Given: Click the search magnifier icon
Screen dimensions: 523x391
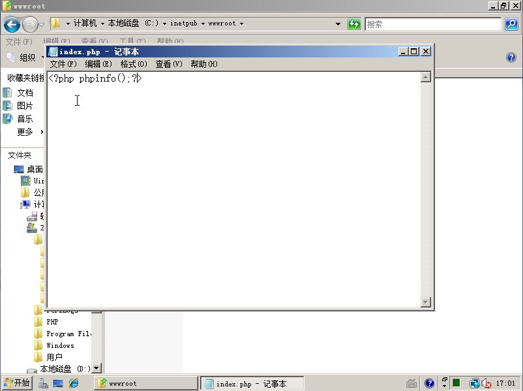Looking at the screenshot, I should [x=511, y=24].
